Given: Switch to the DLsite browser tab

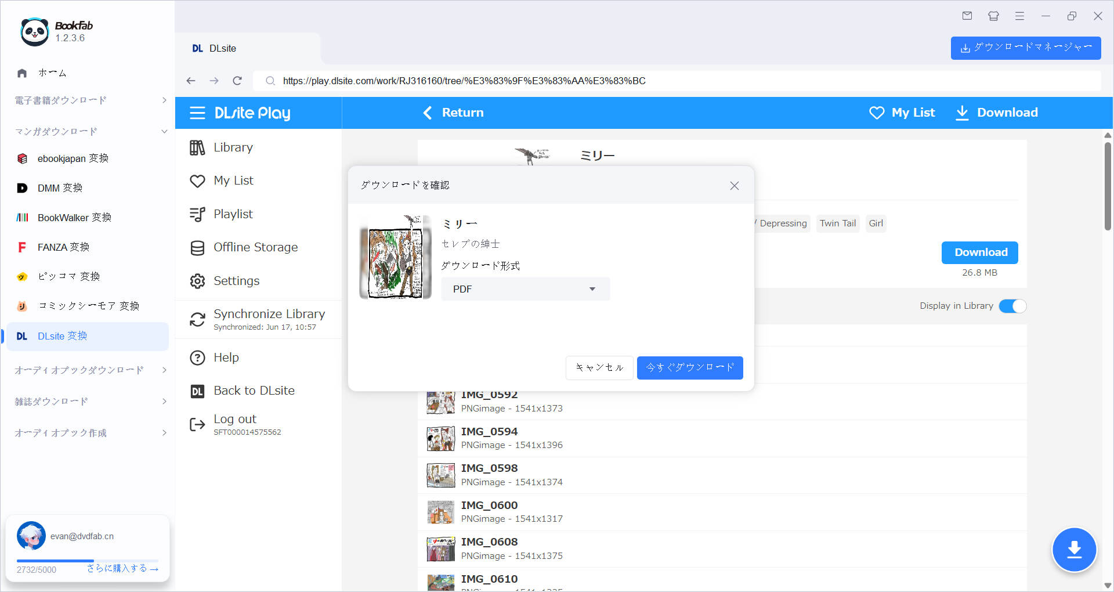Looking at the screenshot, I should tap(248, 49).
